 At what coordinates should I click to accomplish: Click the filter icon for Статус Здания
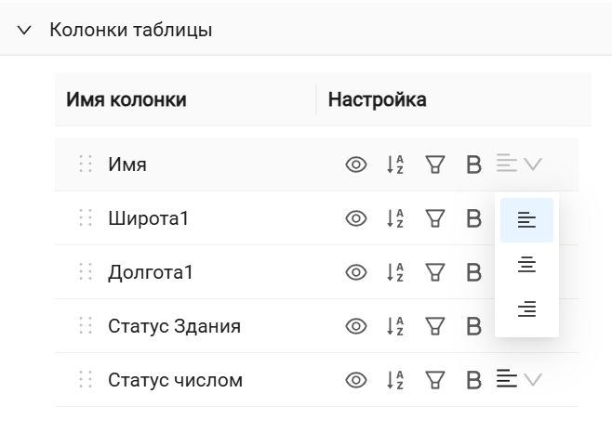[433, 326]
